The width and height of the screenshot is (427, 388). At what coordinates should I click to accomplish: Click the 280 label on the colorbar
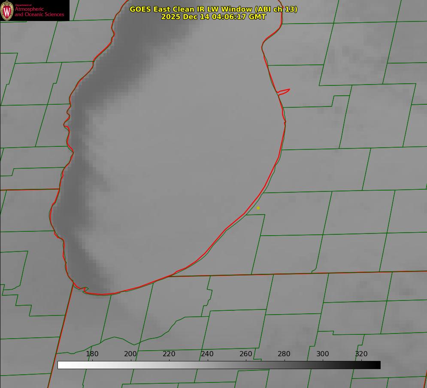(x=284, y=354)
